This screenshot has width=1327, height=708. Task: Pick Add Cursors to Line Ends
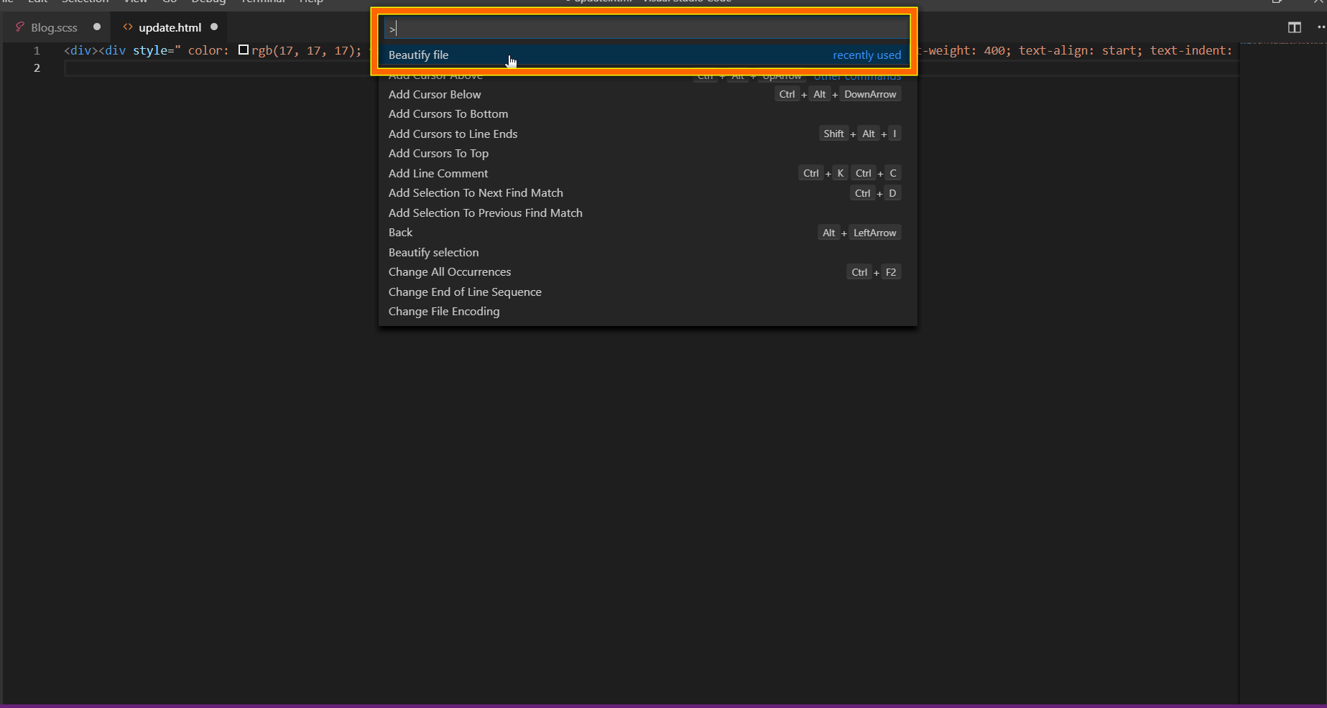(647, 134)
